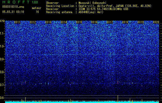Click the Ogata-vill. Akita-Pref. JAPAN location text

[x=115, y=6]
